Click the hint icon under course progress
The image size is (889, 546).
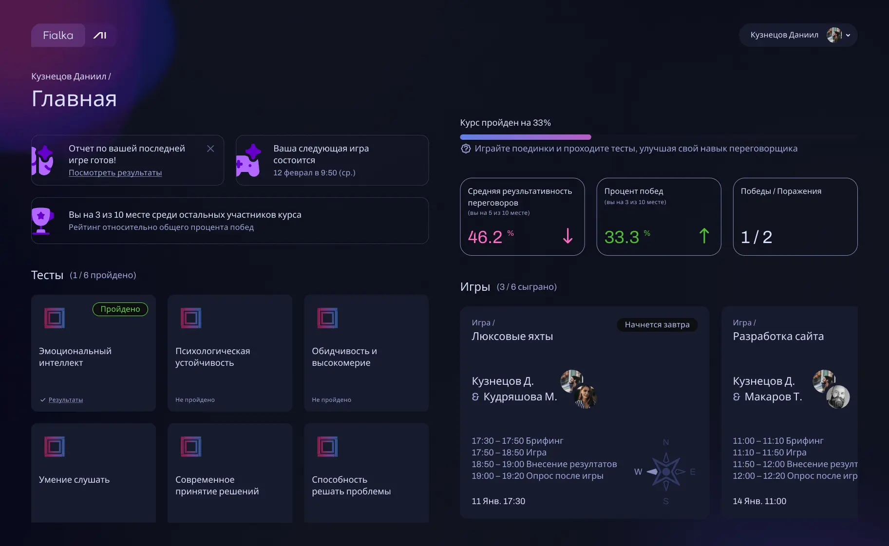466,149
